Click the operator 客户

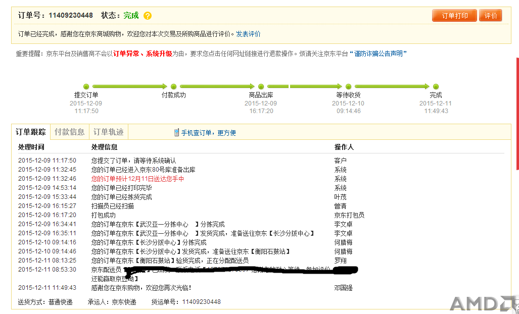tap(340, 161)
